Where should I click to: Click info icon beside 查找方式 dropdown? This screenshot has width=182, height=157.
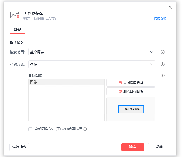(x=162, y=64)
